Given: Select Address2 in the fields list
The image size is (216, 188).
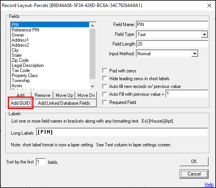Looking at the screenshot, I should pos(50,45).
